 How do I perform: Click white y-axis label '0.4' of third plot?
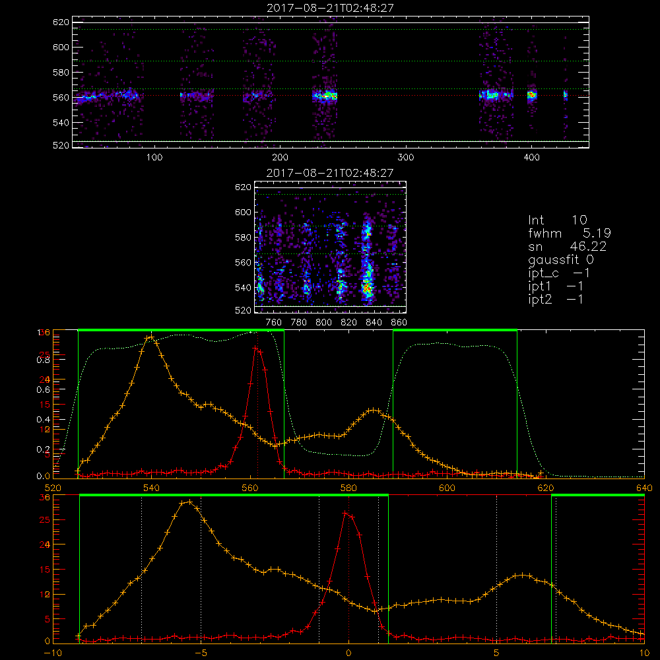44,420
